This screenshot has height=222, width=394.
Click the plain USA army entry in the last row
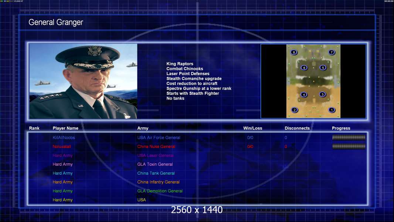pyautogui.click(x=142, y=200)
